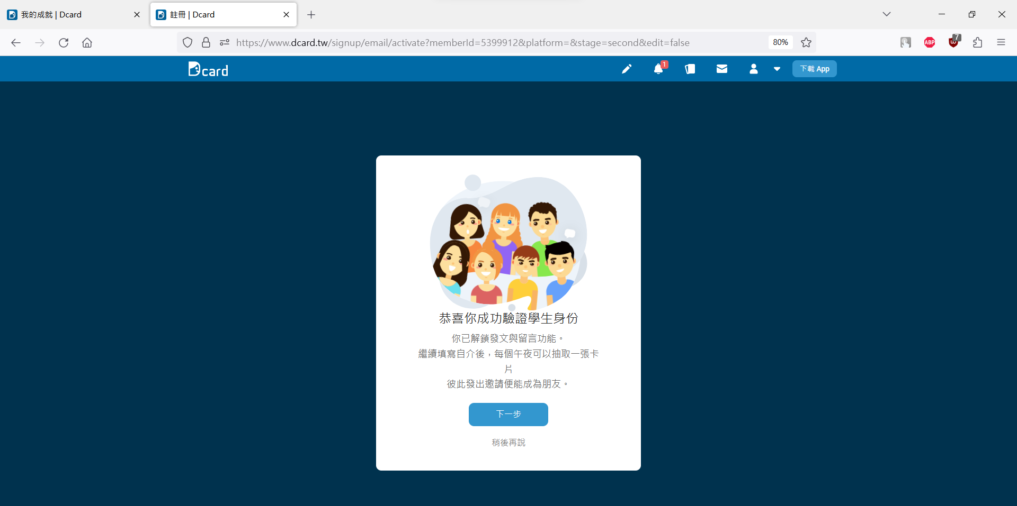Screen dimensions: 1017x506
Task: Open the messages envelope icon
Action: [722, 69]
